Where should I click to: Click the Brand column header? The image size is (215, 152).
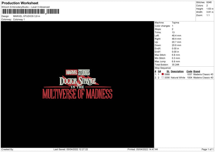(197, 71)
